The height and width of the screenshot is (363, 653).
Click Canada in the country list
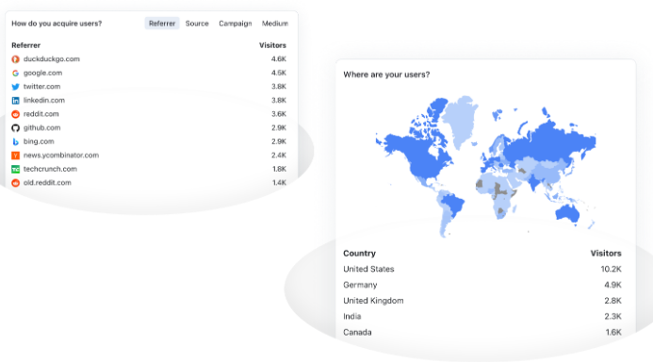[x=357, y=333]
